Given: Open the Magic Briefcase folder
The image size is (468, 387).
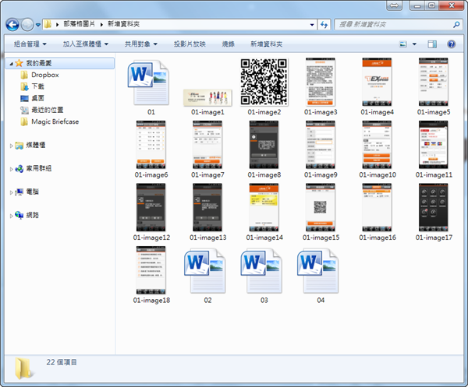Looking at the screenshot, I should click(55, 121).
